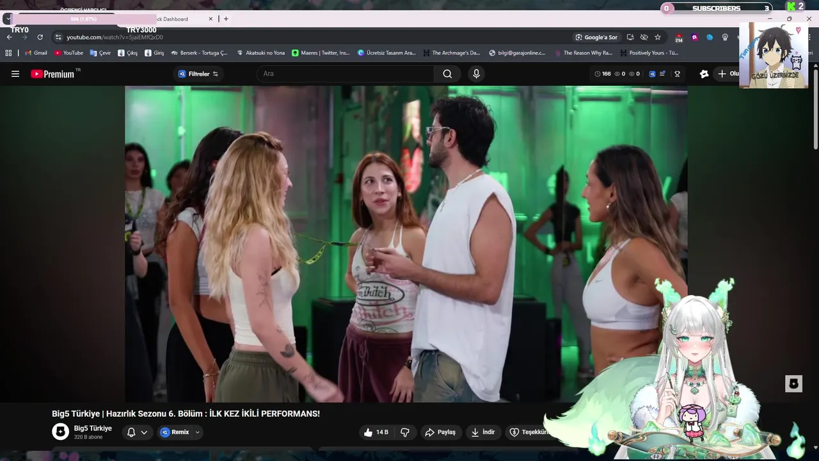Dislike the video with the thumbs-down button
This screenshot has width=819, height=461.
point(405,432)
